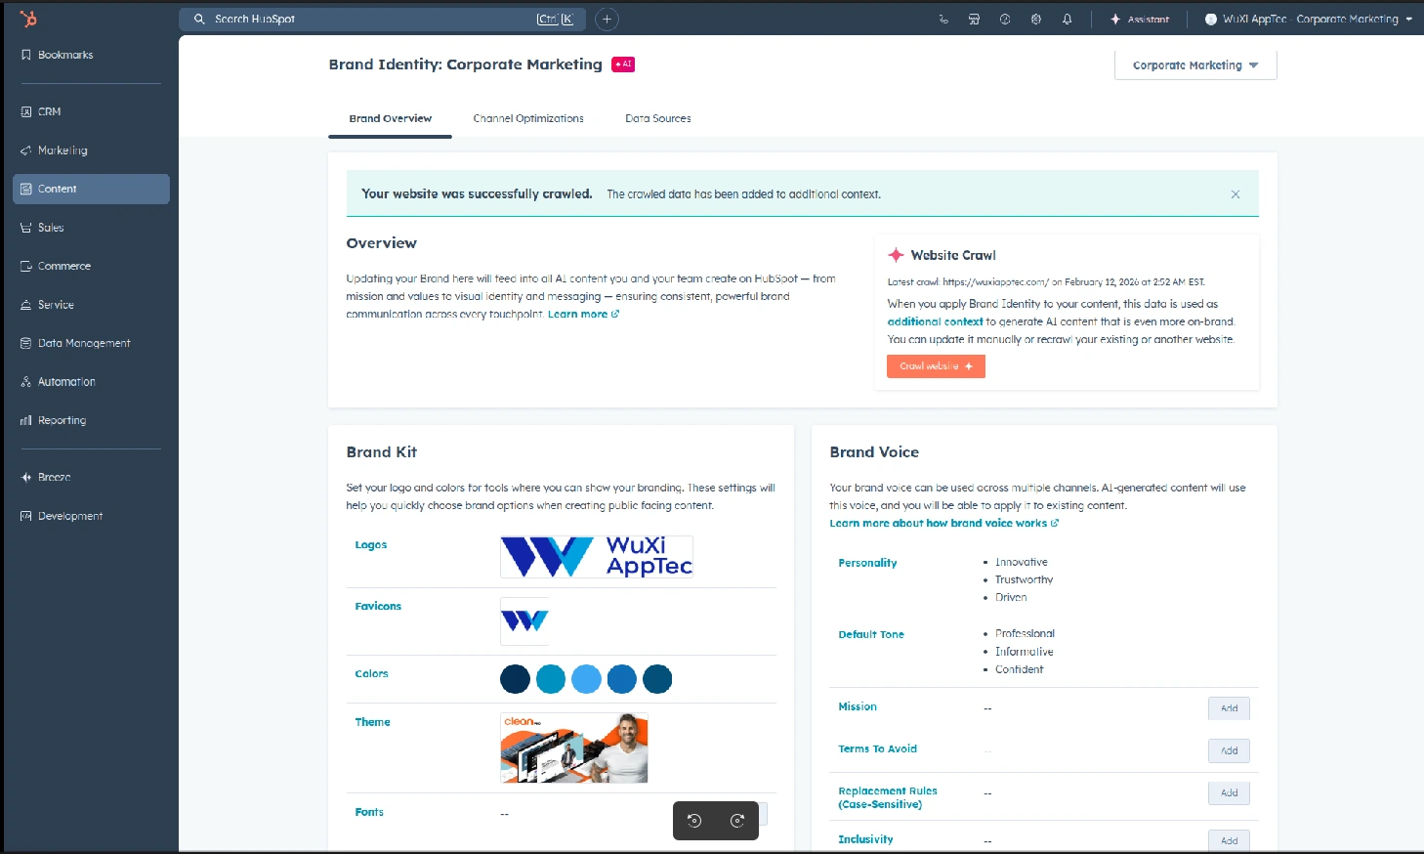The width and height of the screenshot is (1424, 854).
Task: Click the Website Crawl heading
Action: tap(953, 255)
